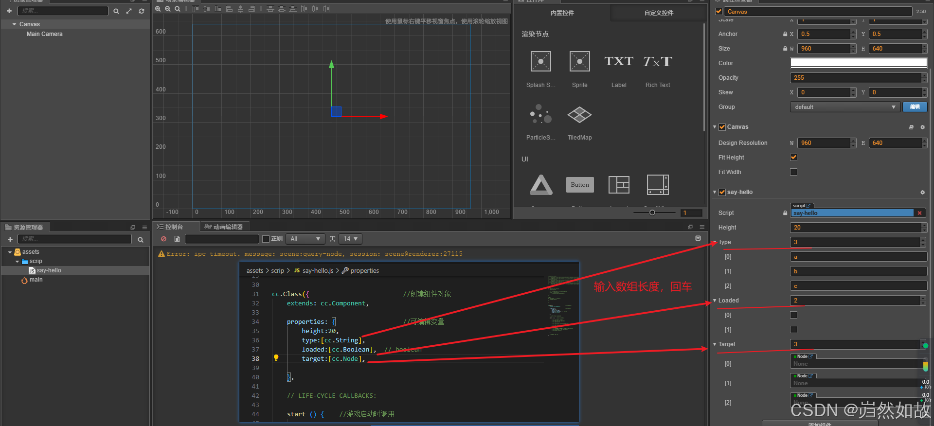Click the hierarchy search magnifier icon
The width and height of the screenshot is (934, 426).
tap(116, 11)
